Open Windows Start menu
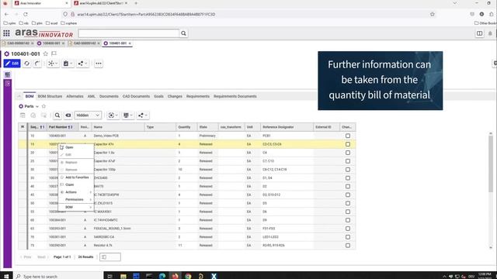Image resolution: width=497 pixels, height=279 pixels. 6,276
